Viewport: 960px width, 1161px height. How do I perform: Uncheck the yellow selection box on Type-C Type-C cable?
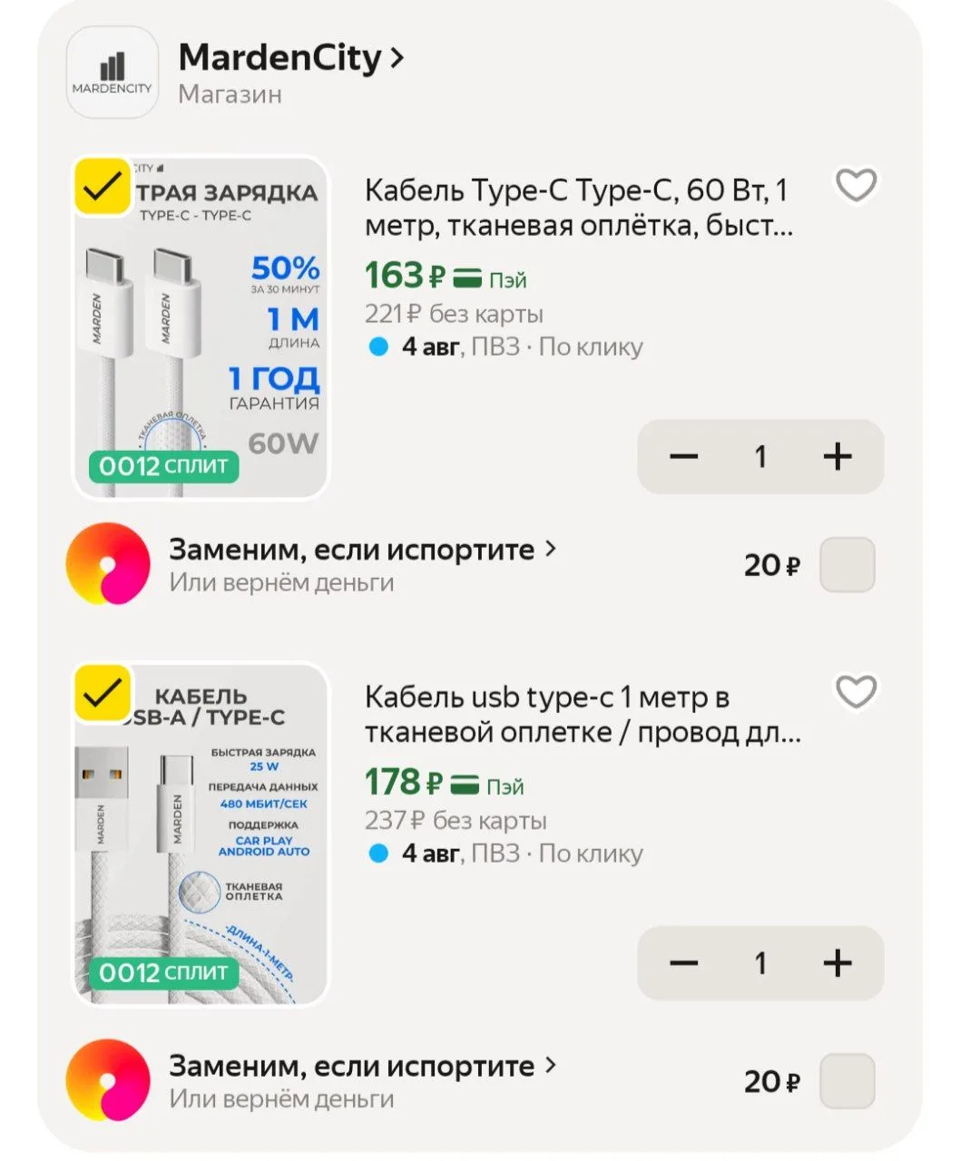[103, 187]
